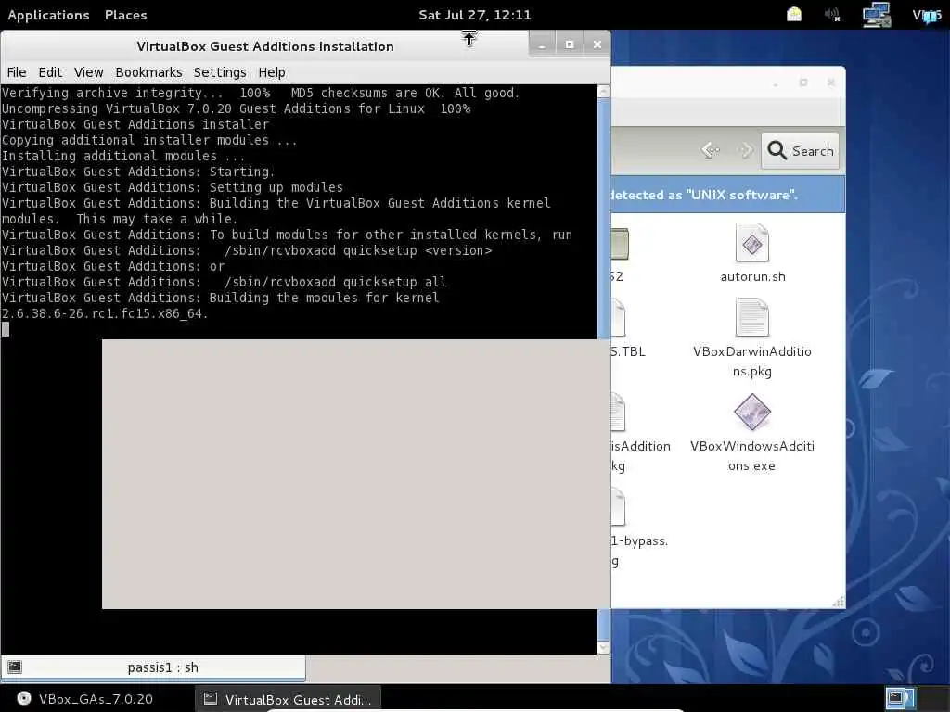Viewport: 950px width, 712px height.
Task: Open the Applications menu in top panel
Action: [48, 15]
